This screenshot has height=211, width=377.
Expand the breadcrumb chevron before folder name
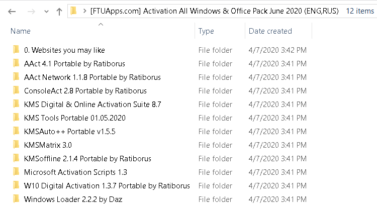pos(84,11)
